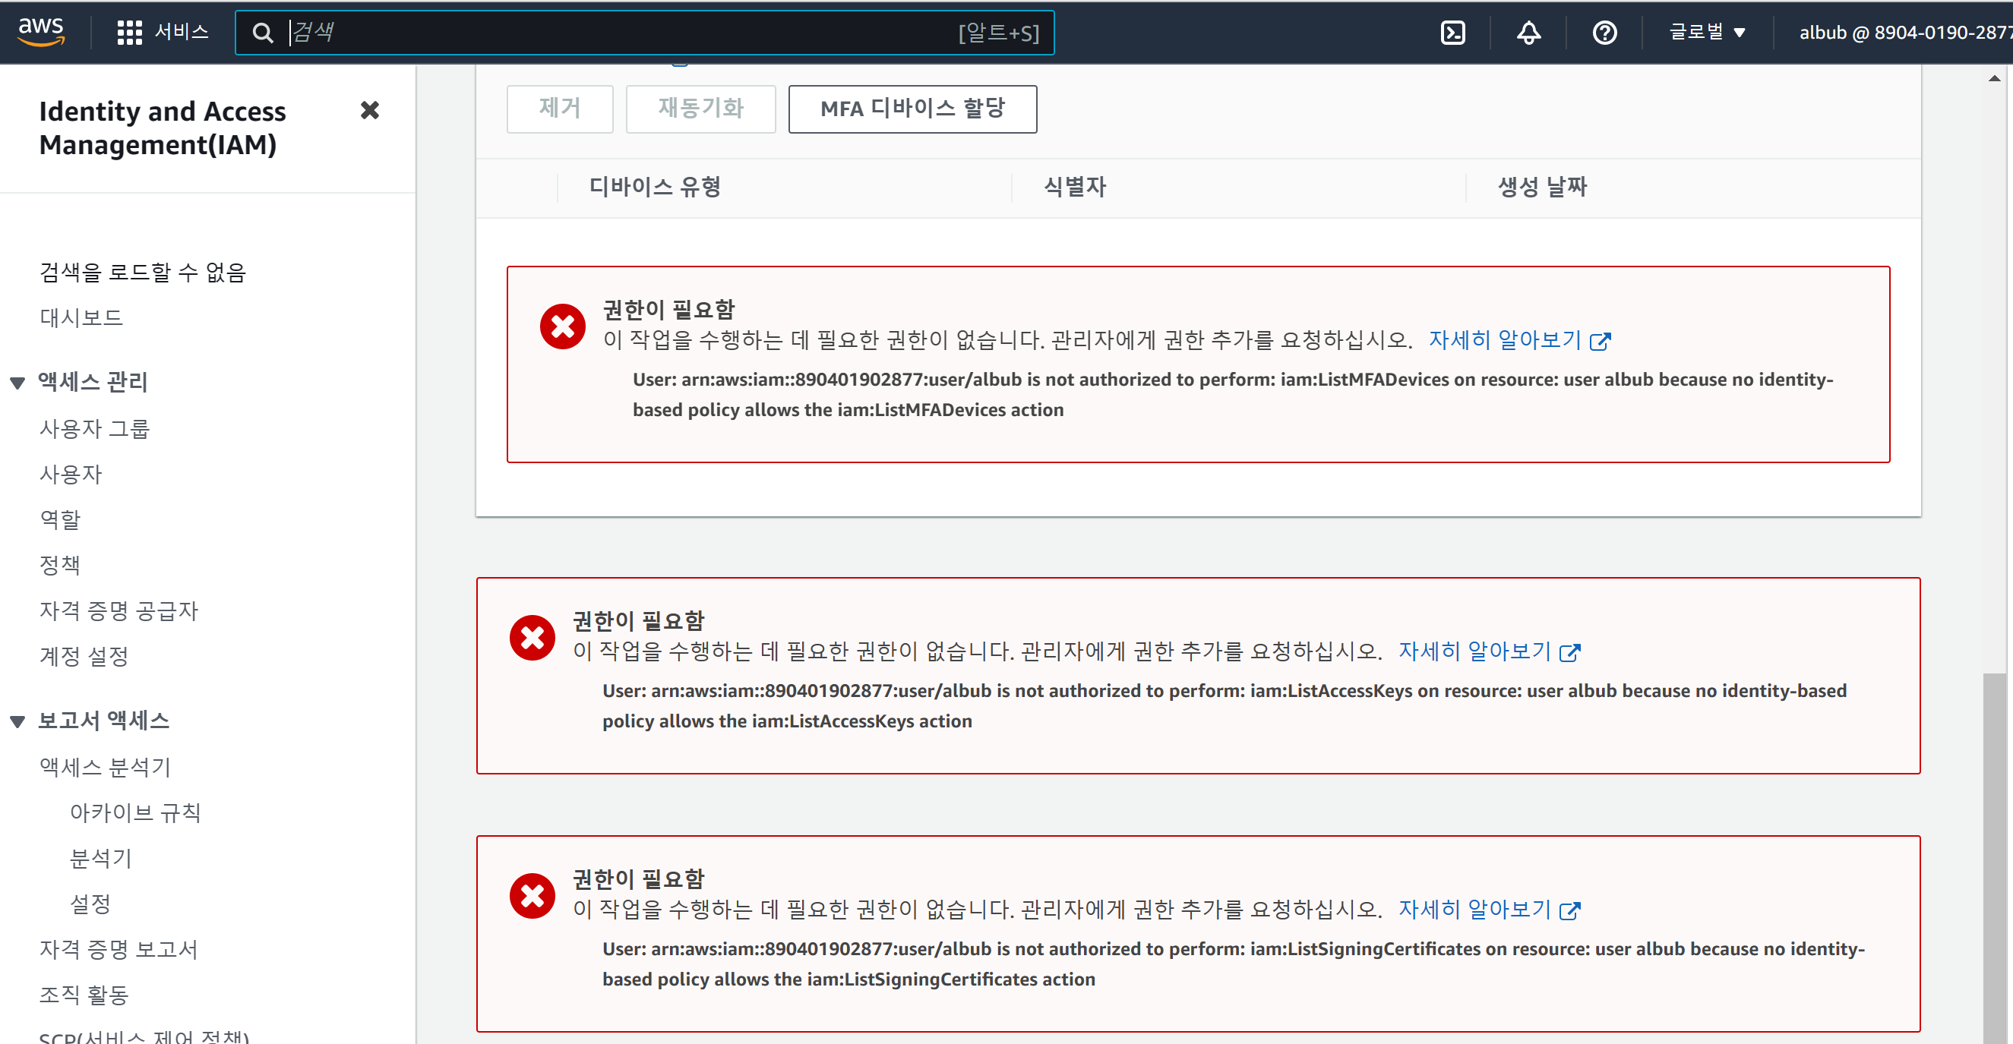Click the MFA 디바이스 할당 button
Screen dimensions: 2013x1044
912,109
